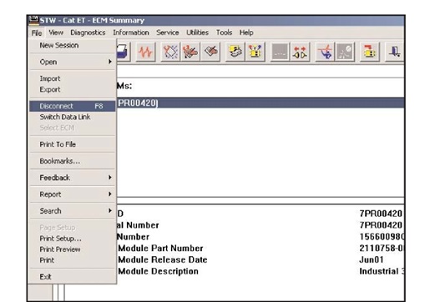Screen dimensions: 430x302
Task: Choose Exit from the File menu
Action: (x=73, y=277)
